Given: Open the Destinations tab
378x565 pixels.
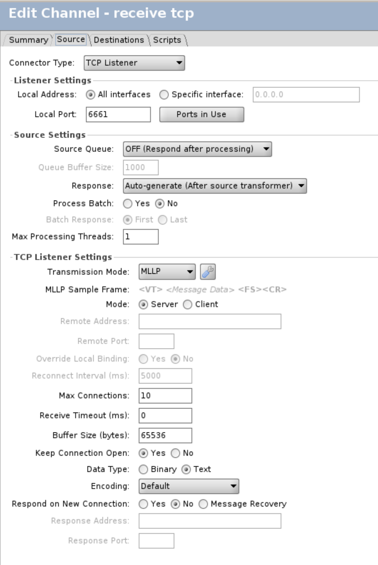Looking at the screenshot, I should (119, 40).
